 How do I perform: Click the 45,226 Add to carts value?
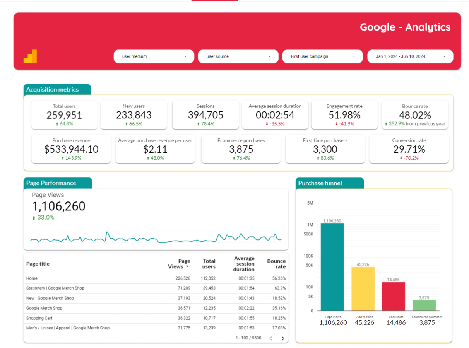(x=365, y=322)
